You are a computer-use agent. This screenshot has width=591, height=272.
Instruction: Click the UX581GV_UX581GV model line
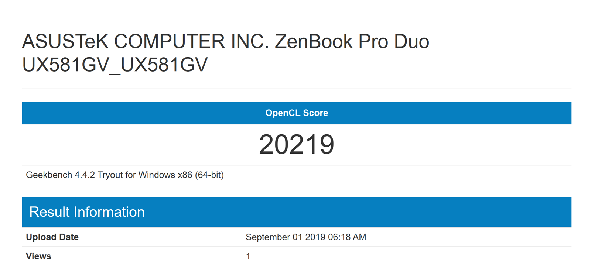click(115, 65)
